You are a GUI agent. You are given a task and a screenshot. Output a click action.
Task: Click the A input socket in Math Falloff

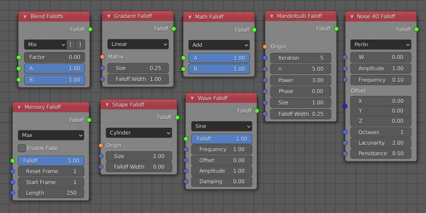(184, 58)
